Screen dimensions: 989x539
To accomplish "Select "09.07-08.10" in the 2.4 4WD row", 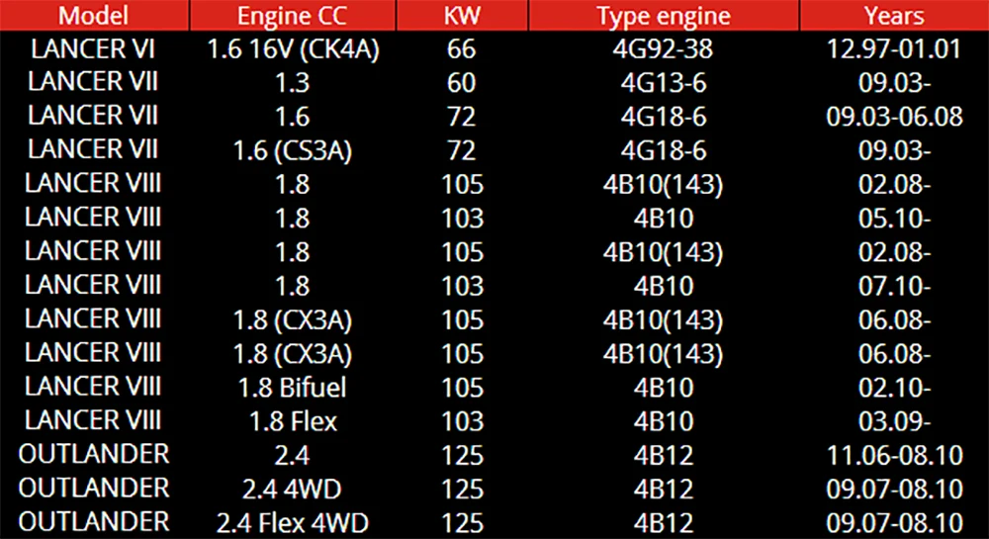I will pos(894,490).
